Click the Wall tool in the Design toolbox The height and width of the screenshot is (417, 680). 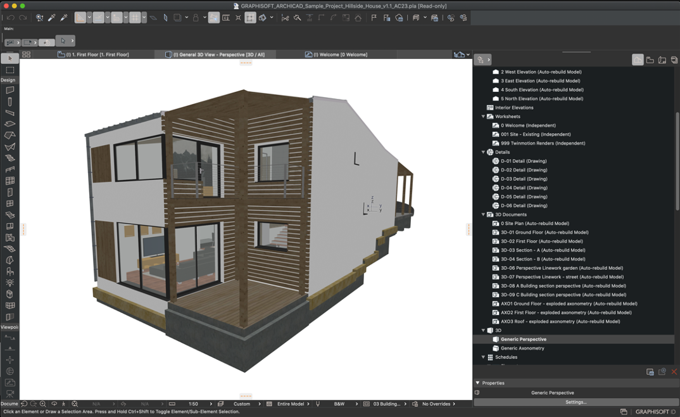[x=10, y=90]
